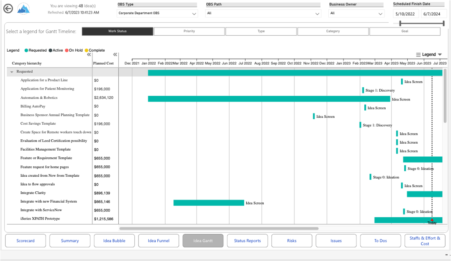Image resolution: width=451 pixels, height=261 pixels.
Task: Click the red Today marker triangle
Action: tap(432, 220)
